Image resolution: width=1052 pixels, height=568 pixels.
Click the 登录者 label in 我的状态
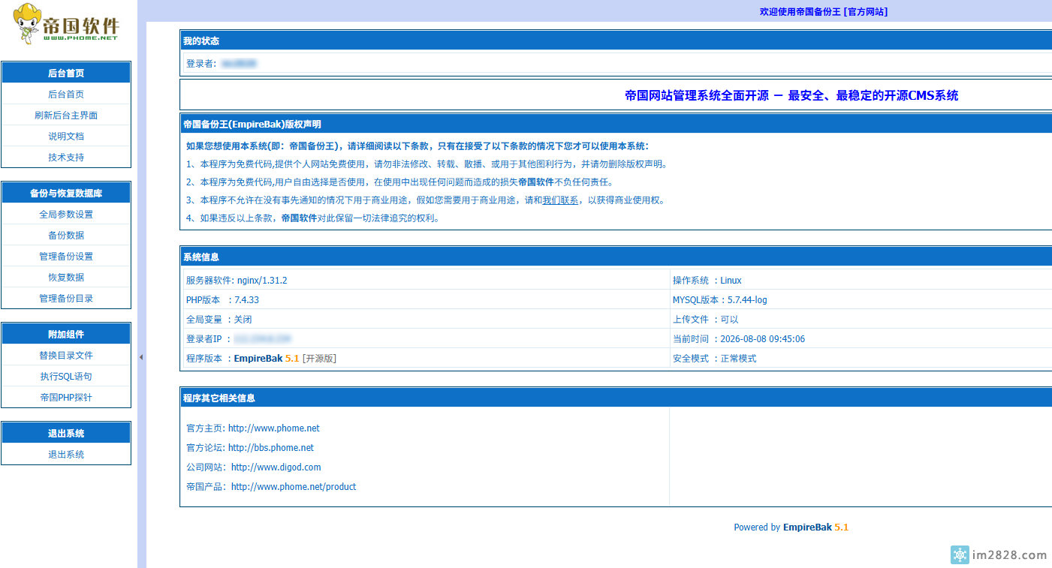pyautogui.click(x=200, y=64)
